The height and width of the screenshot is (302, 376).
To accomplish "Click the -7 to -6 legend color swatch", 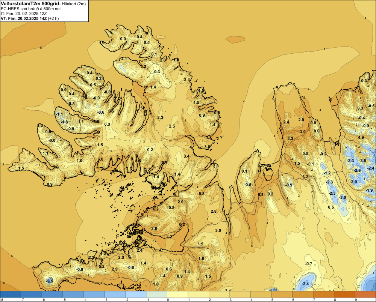I will tap(32, 294).
